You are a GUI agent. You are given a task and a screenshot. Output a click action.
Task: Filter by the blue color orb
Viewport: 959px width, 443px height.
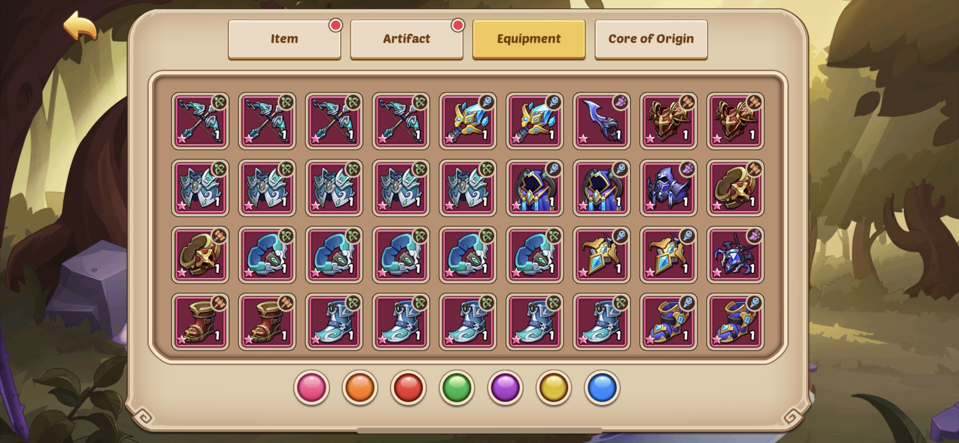click(602, 387)
